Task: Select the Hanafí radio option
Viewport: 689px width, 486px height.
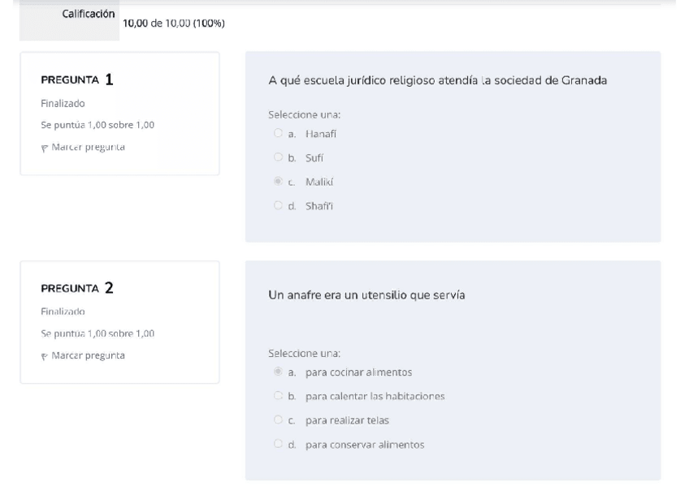Action: pos(279,133)
